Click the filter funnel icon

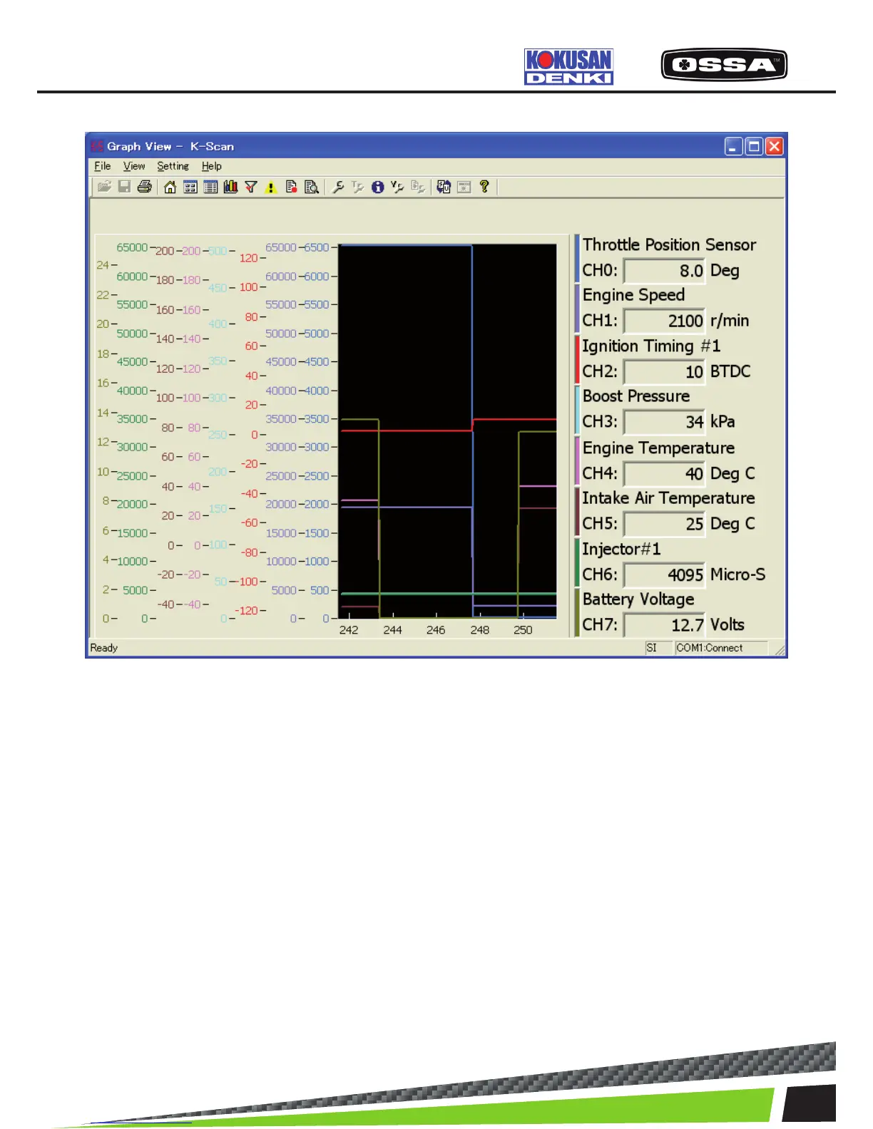pyautogui.click(x=250, y=187)
